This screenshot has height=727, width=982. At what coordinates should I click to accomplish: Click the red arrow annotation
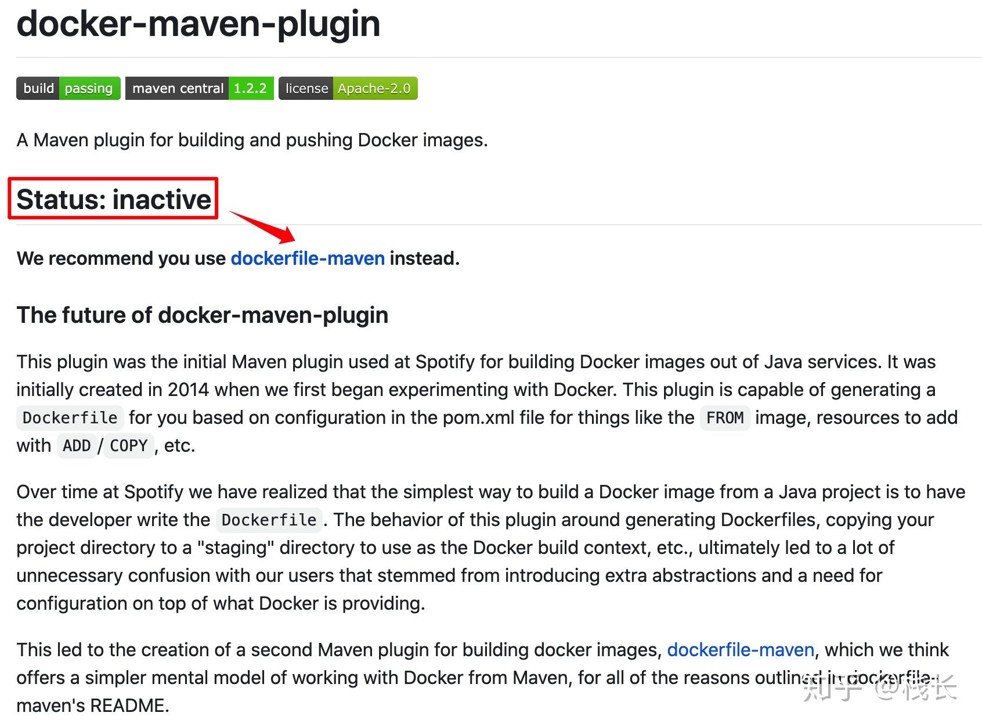click(x=263, y=227)
